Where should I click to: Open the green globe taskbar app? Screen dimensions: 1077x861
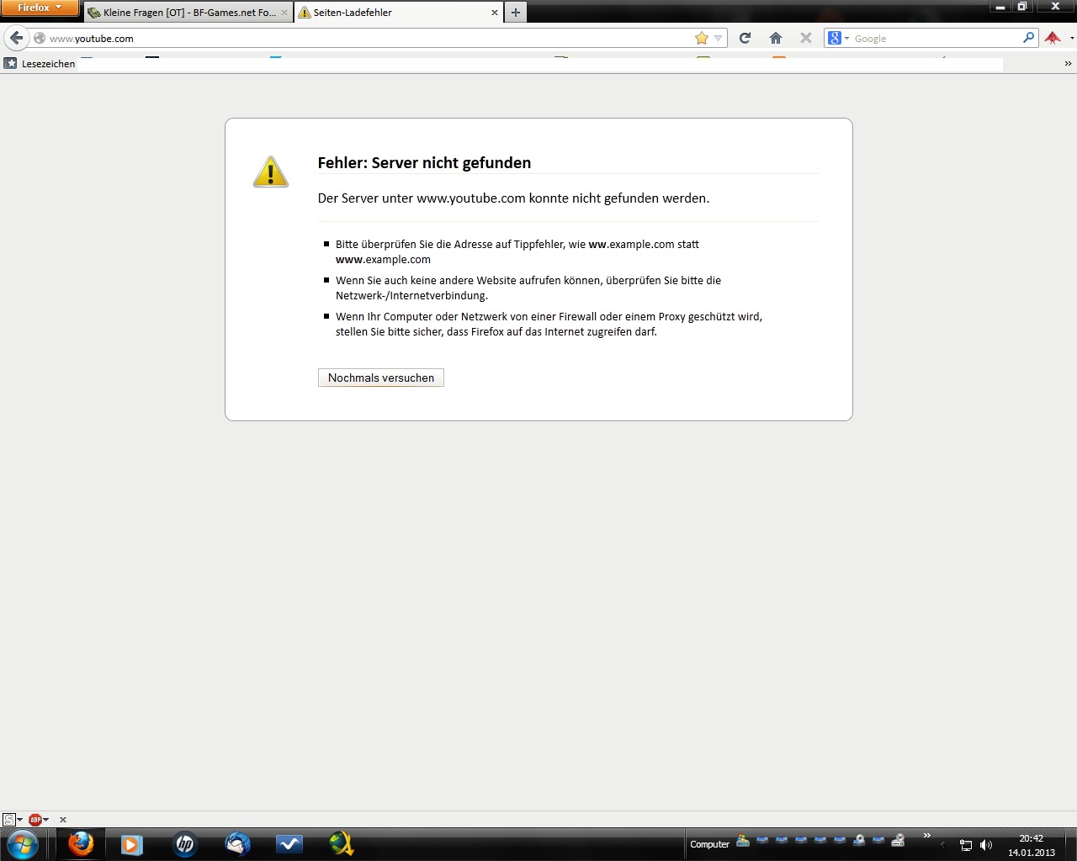[x=342, y=843]
